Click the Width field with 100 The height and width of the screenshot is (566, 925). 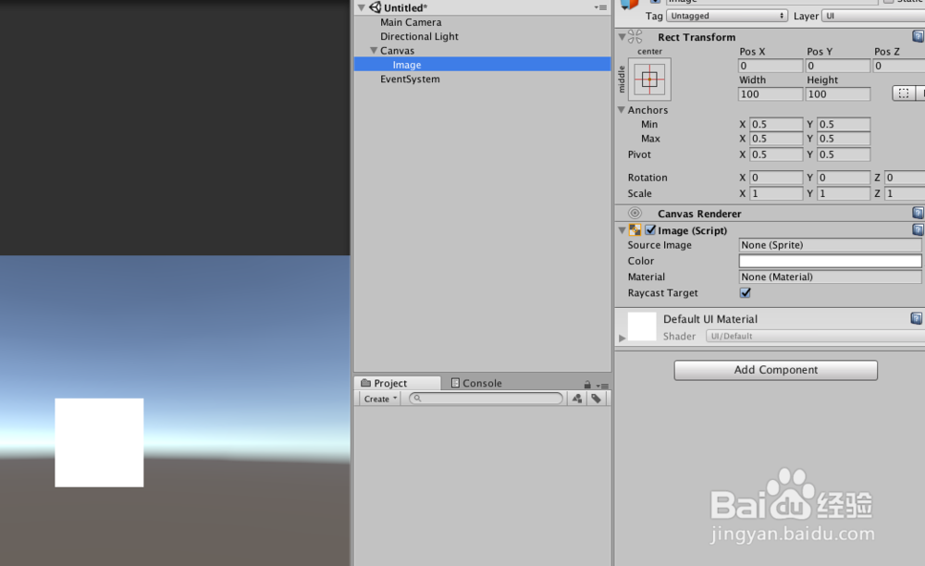(x=771, y=94)
